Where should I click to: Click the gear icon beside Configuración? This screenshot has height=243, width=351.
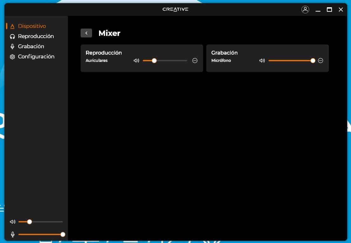[12, 57]
